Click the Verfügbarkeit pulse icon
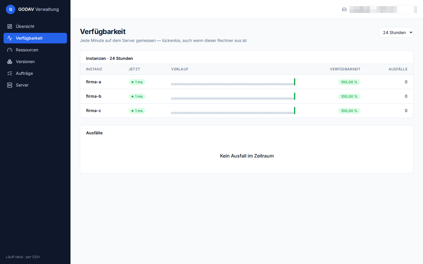 [x=10, y=38]
